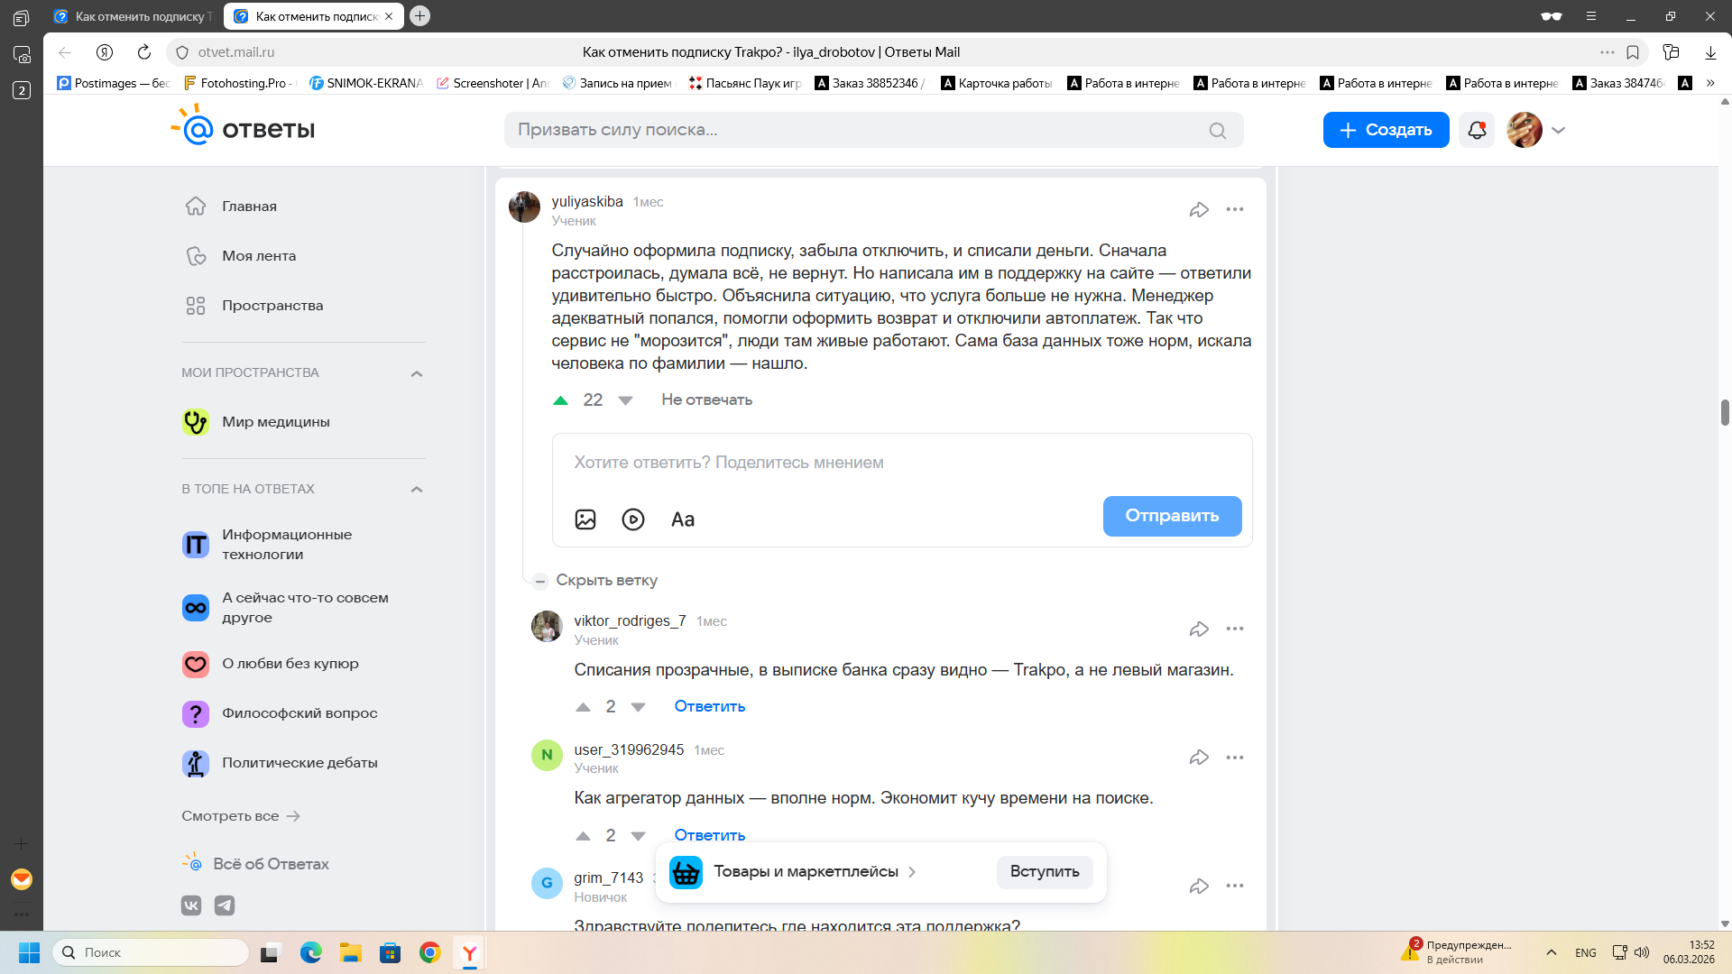This screenshot has width=1732, height=974.
Task: Open the VK social icon in sidebar
Action: (x=191, y=905)
